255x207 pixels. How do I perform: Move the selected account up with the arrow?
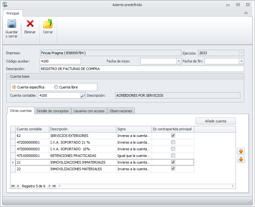click(x=241, y=151)
